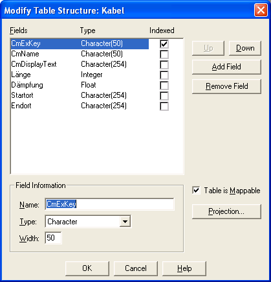This screenshot has width=271, height=282.
Task: Open the Projection settings
Action: 226,211
